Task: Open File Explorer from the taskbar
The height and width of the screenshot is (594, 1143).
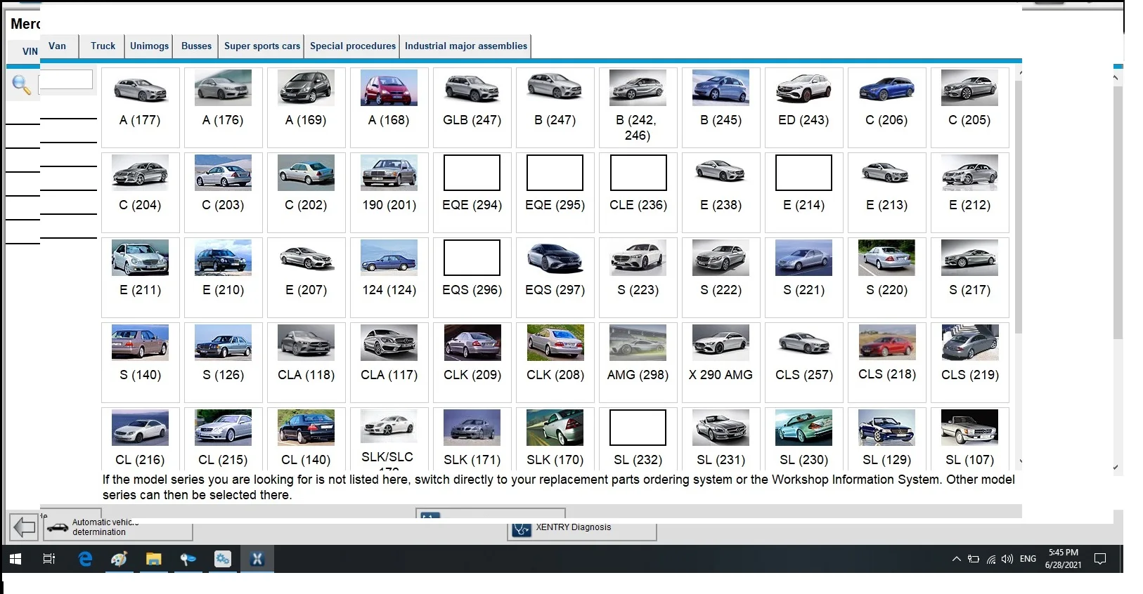Action: (x=153, y=559)
